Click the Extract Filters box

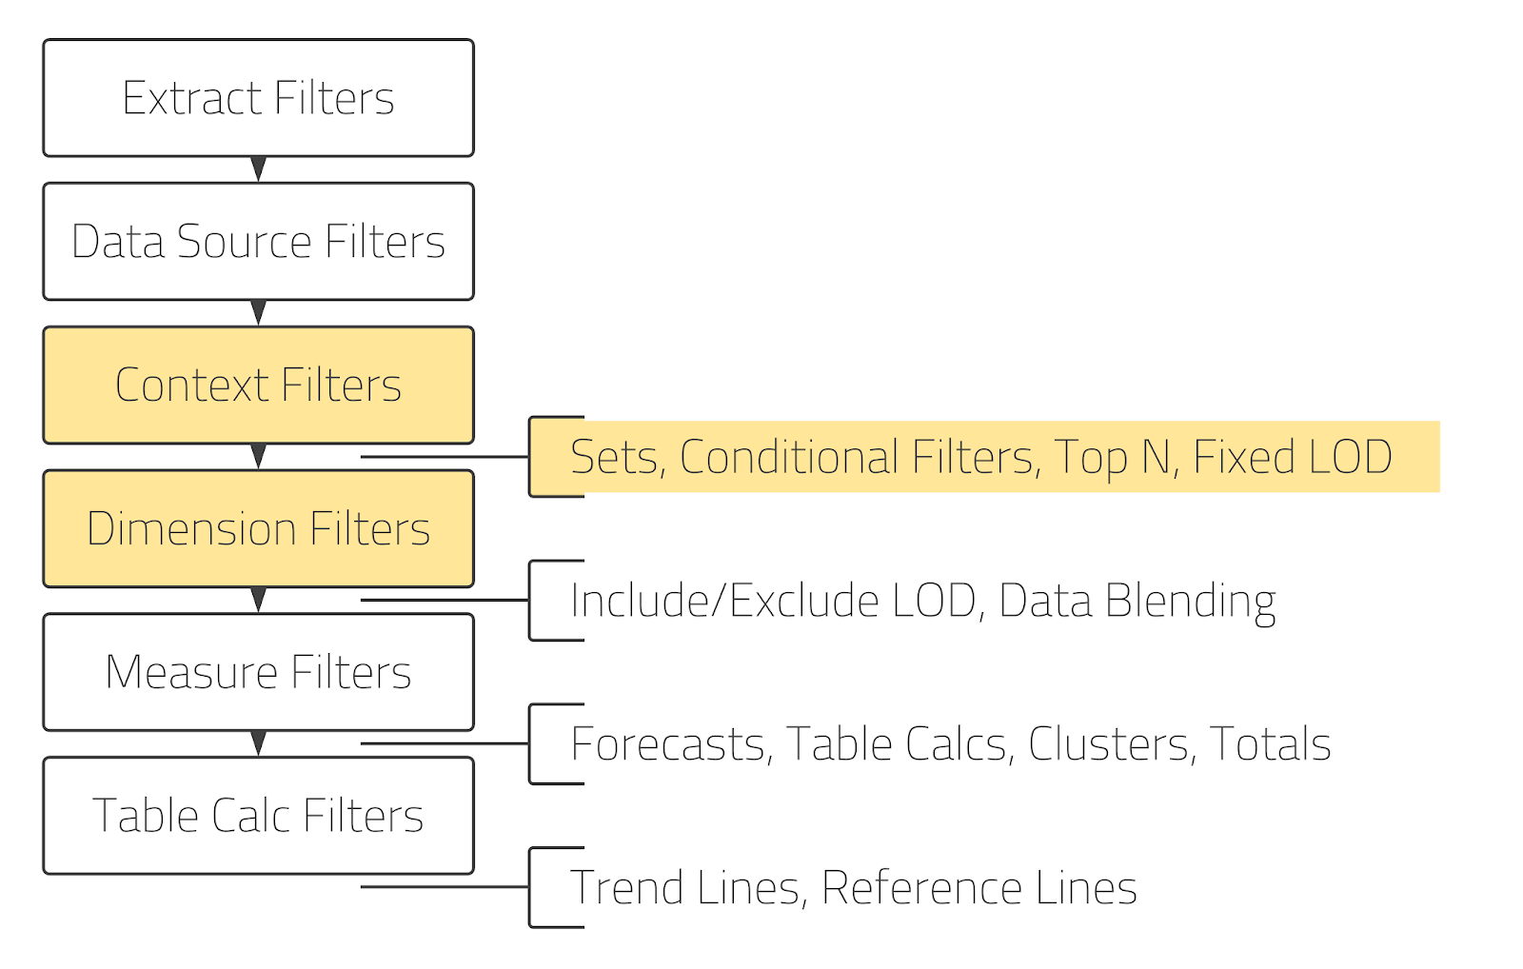258,98
